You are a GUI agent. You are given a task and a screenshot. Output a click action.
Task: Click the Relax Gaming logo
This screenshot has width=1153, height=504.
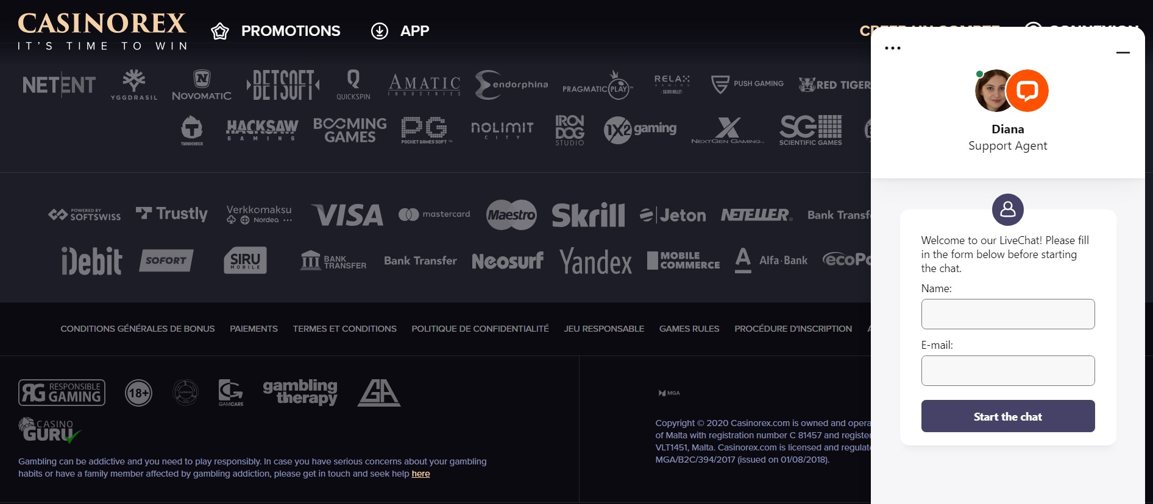672,85
